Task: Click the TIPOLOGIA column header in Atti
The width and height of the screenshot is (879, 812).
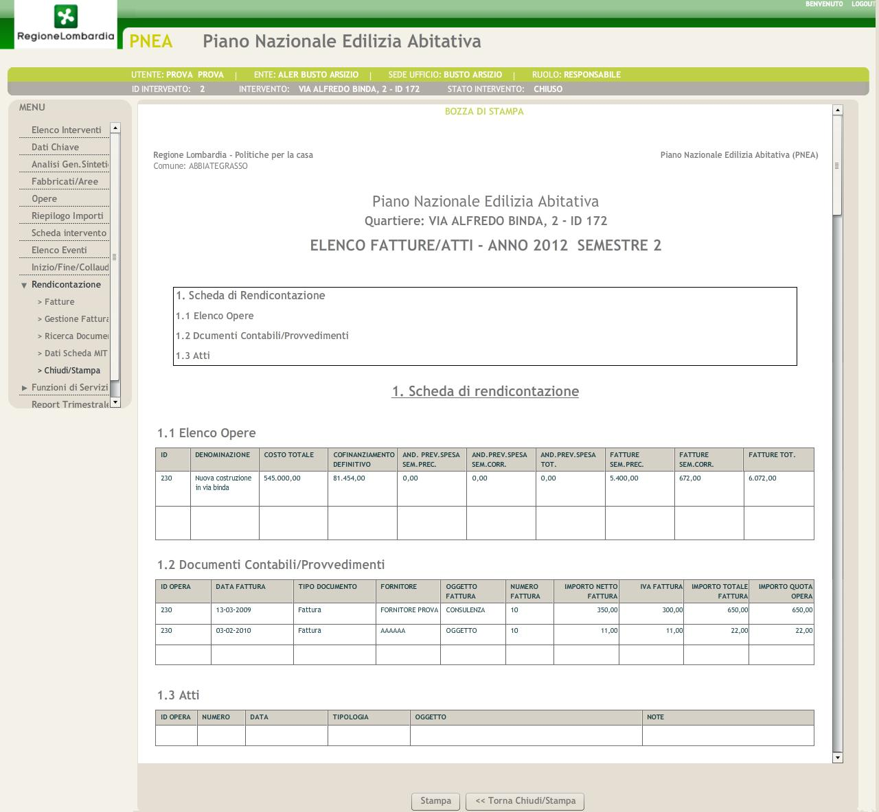Action: click(369, 717)
